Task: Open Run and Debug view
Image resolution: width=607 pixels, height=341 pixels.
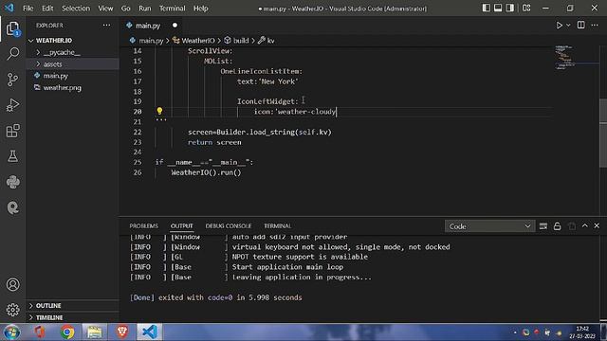Action: click(12, 105)
